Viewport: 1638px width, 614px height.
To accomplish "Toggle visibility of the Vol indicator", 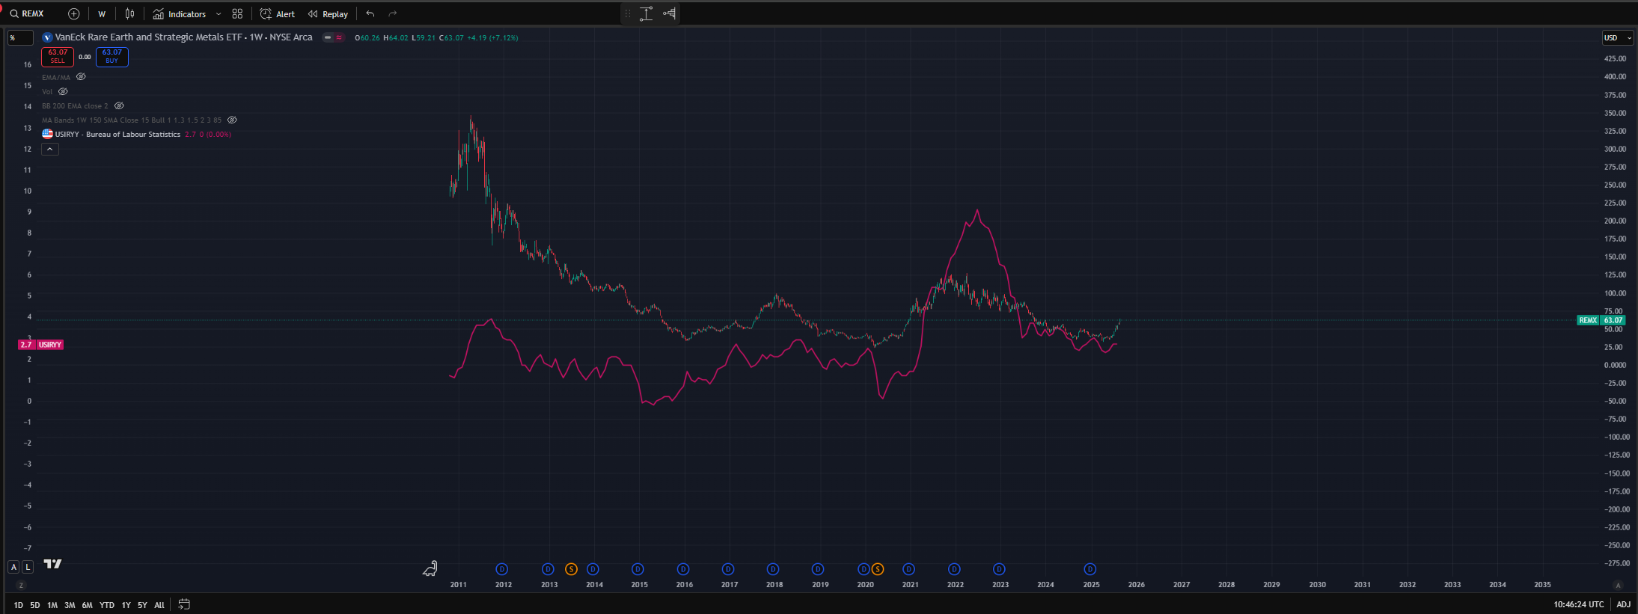I will click(x=63, y=91).
